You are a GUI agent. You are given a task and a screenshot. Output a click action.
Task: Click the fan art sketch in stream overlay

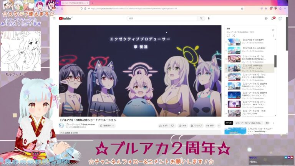click(x=21, y=51)
